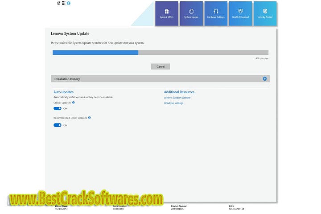Open the Security Advisor tile
Viewport: 321px width, 214px height.
point(265,13)
